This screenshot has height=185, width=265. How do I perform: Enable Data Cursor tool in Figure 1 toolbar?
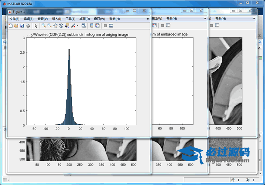coord(67,26)
